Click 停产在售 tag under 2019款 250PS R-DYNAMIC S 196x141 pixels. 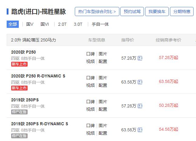pos(19,136)
